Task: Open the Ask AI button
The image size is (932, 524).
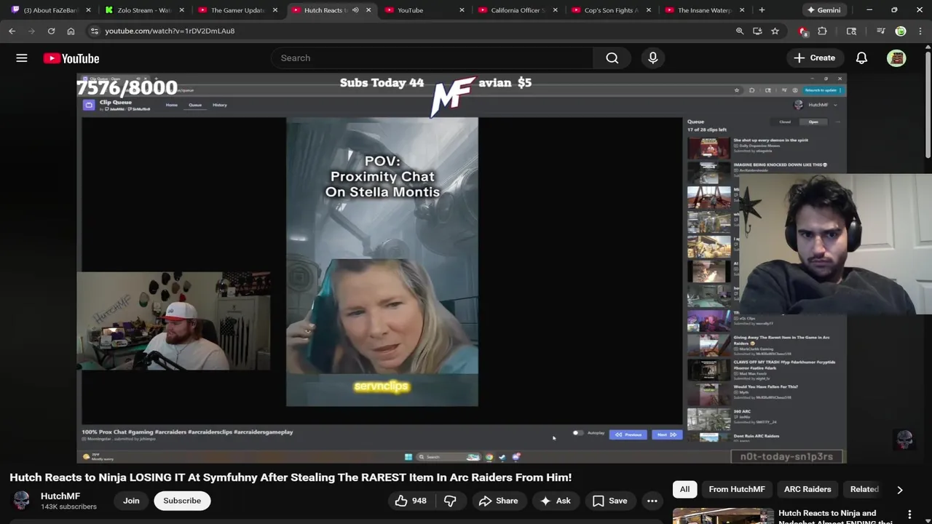Action: (x=555, y=501)
